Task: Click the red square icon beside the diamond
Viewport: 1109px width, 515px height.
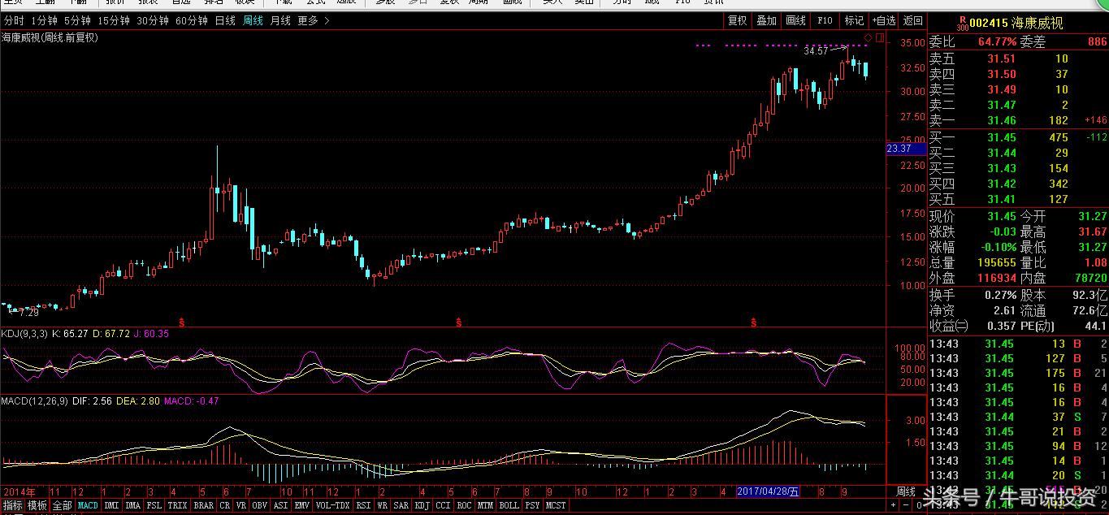Action: click(x=878, y=38)
